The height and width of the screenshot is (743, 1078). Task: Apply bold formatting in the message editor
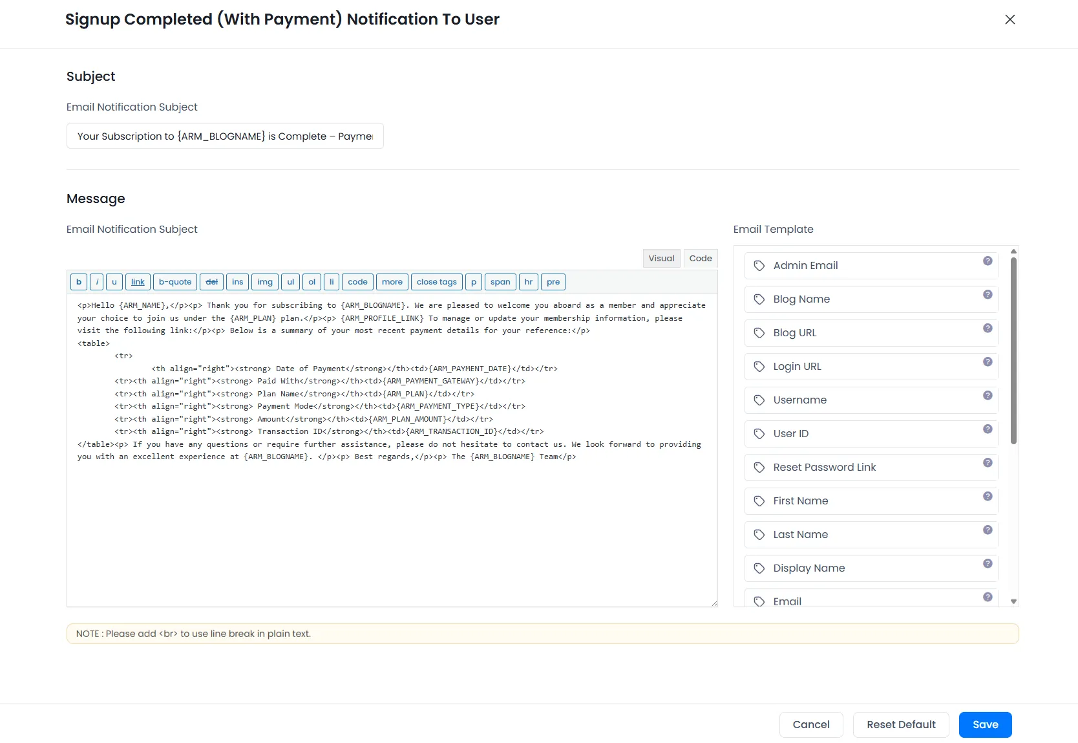[78, 281]
